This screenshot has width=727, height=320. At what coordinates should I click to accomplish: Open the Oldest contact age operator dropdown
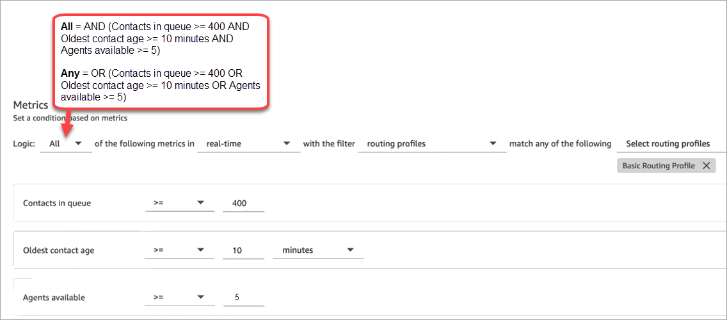(180, 250)
